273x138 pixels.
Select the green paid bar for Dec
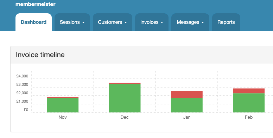coord(125,98)
